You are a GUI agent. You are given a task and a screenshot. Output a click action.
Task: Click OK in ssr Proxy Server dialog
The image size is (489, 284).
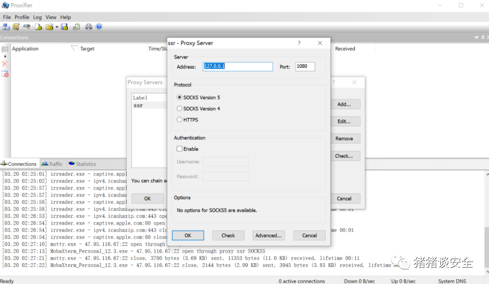point(188,235)
